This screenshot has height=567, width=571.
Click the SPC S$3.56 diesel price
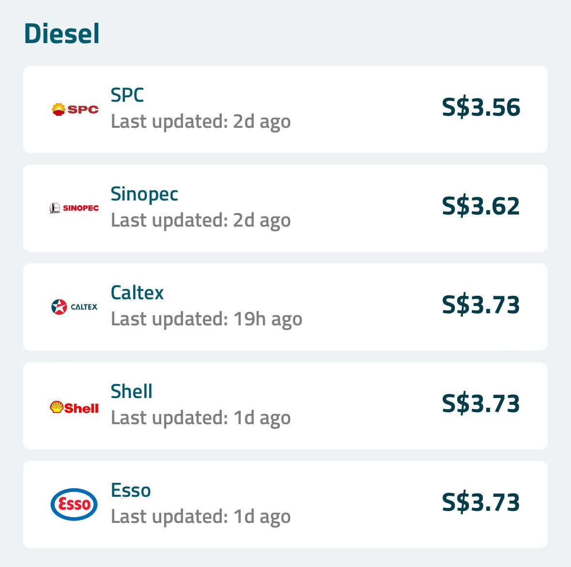tap(480, 107)
